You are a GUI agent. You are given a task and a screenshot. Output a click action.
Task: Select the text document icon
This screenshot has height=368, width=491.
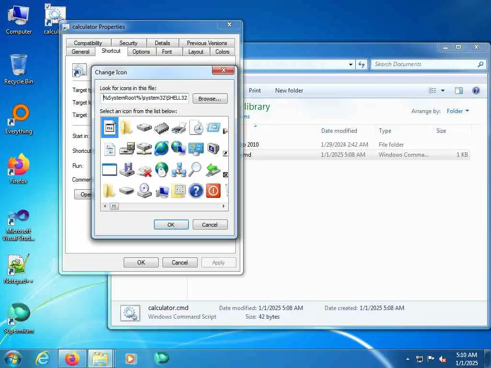[110, 149]
